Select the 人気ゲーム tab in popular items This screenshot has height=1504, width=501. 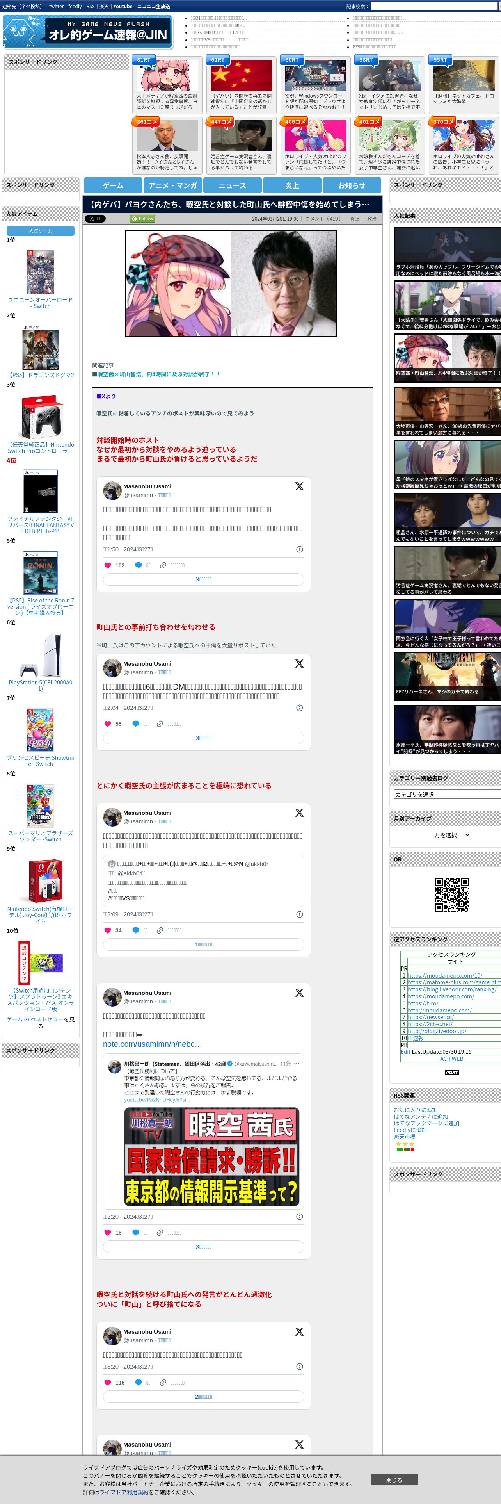point(40,231)
